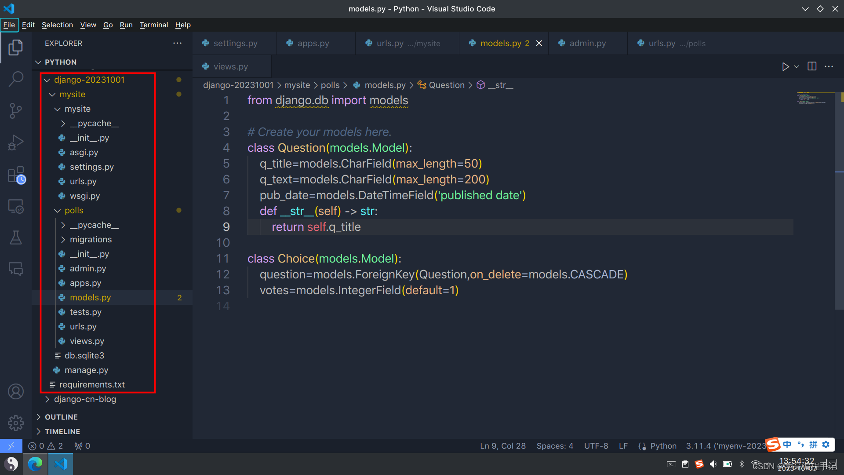Open Sogou input settings gear
This screenshot has width=844, height=475.
point(826,445)
